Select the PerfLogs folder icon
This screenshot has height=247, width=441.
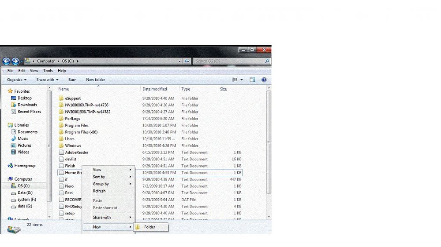point(61,118)
